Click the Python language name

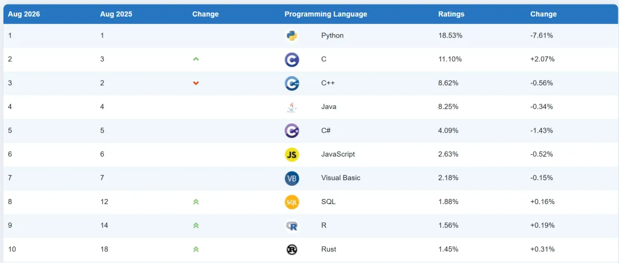(x=332, y=35)
